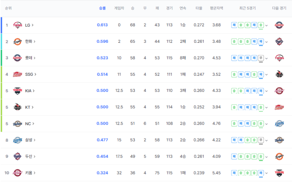Click the SSG Landers team logo in rank 4
The height and width of the screenshot is (183, 292).
pyautogui.click(x=18, y=75)
